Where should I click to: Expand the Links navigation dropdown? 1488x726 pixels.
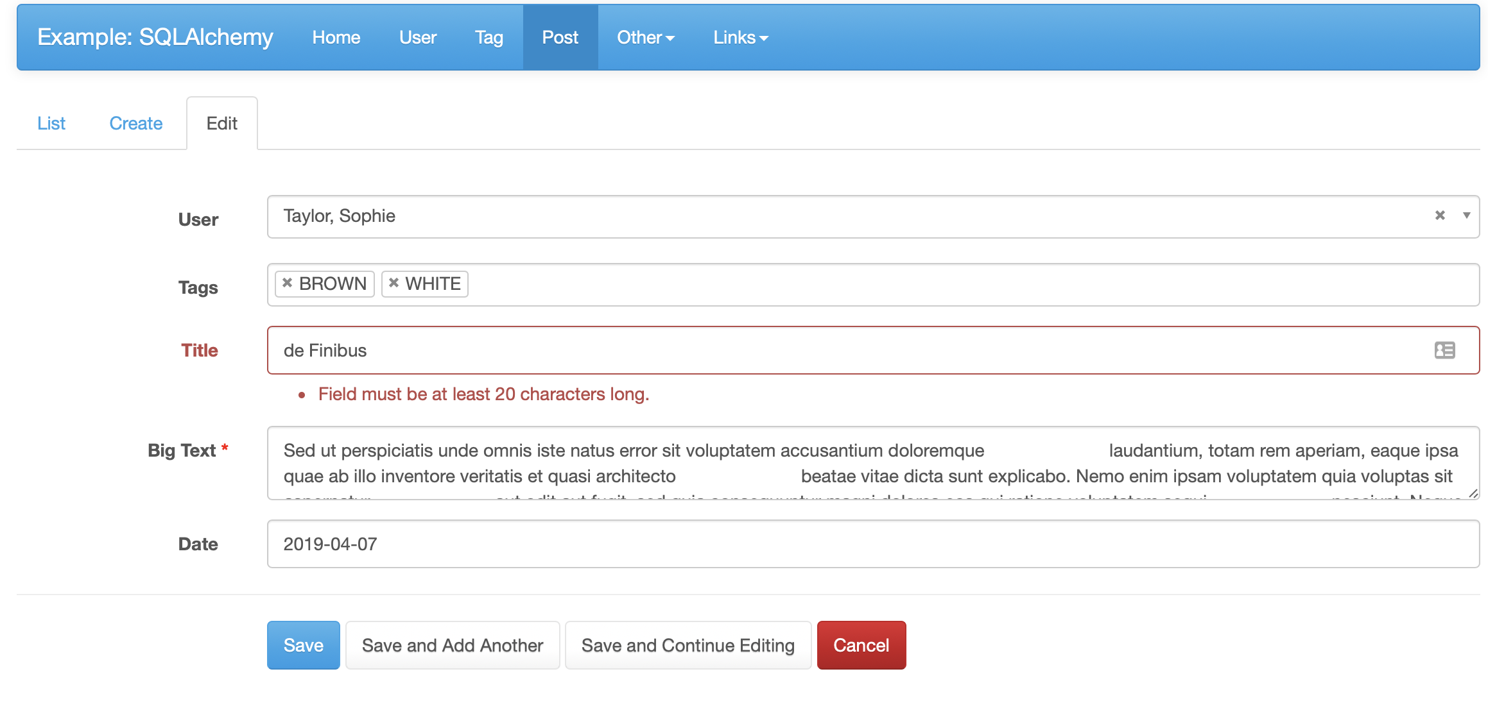click(739, 37)
